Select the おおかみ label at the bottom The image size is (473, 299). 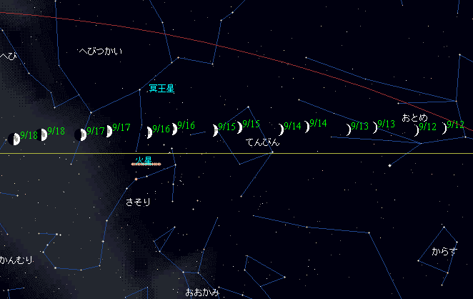[202, 293]
